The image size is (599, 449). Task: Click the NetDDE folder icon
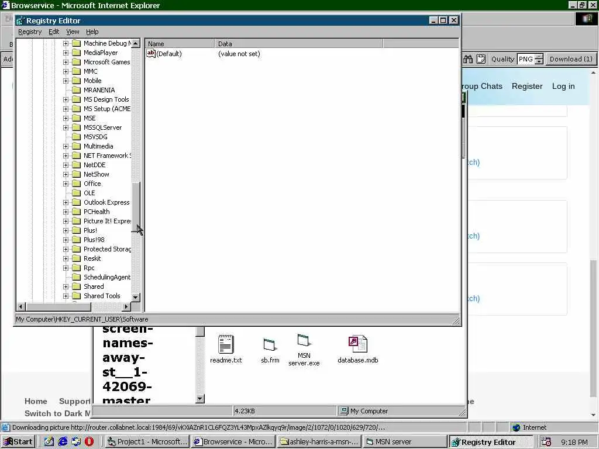tap(77, 165)
